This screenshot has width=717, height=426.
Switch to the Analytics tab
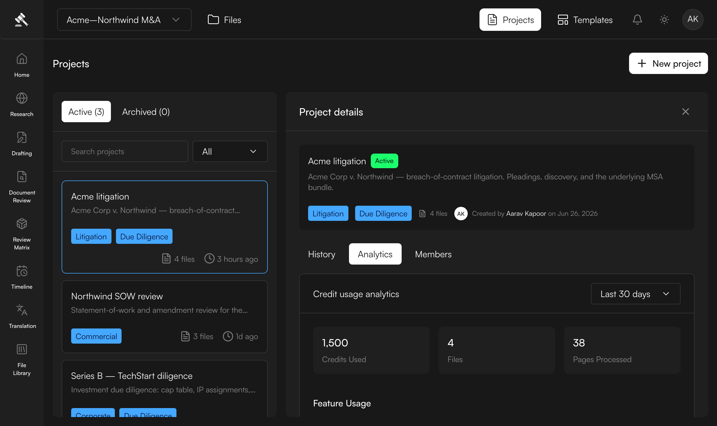point(375,254)
